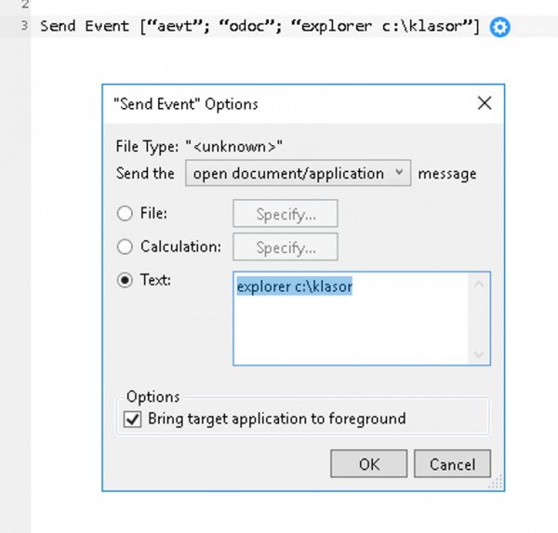Image resolution: width=558 pixels, height=533 pixels.
Task: Close the Send Event Options dialog
Action: [x=485, y=103]
